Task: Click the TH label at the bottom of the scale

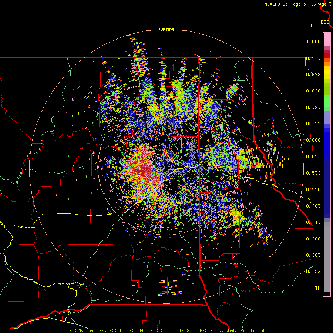Action: coord(318,288)
